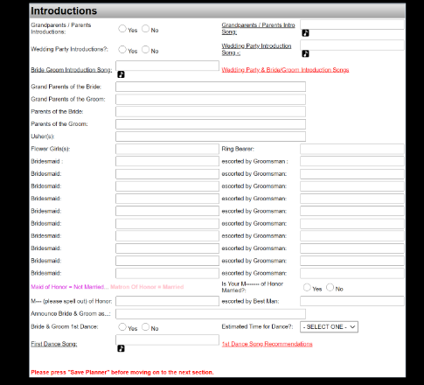Open music picker for Bride Groom Introduction Song
The image size is (424, 385).
121,74
